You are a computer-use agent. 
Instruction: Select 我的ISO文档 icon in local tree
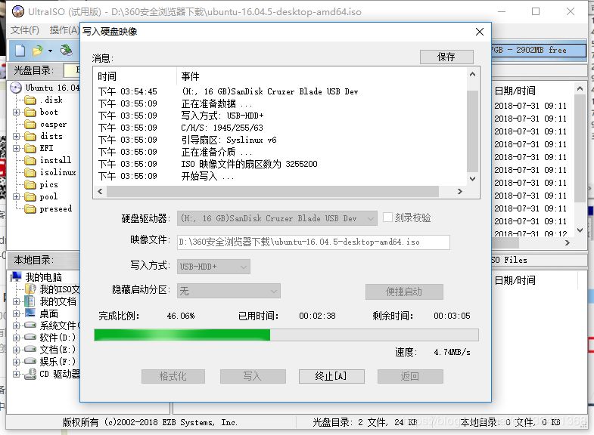[x=30, y=289]
